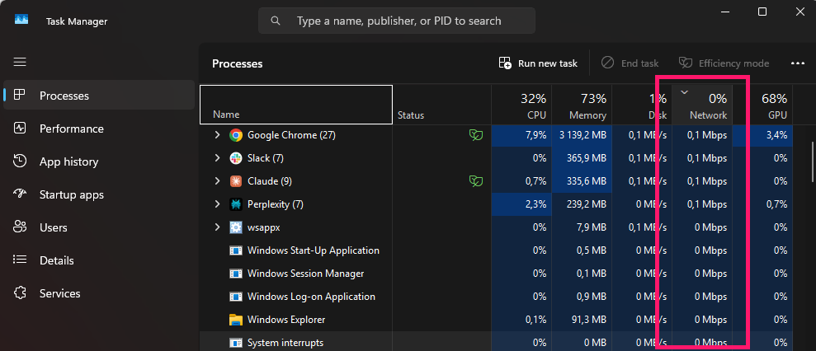Click Chrome's 3,4% GPU cell
The image size is (816, 351).
coord(763,135)
